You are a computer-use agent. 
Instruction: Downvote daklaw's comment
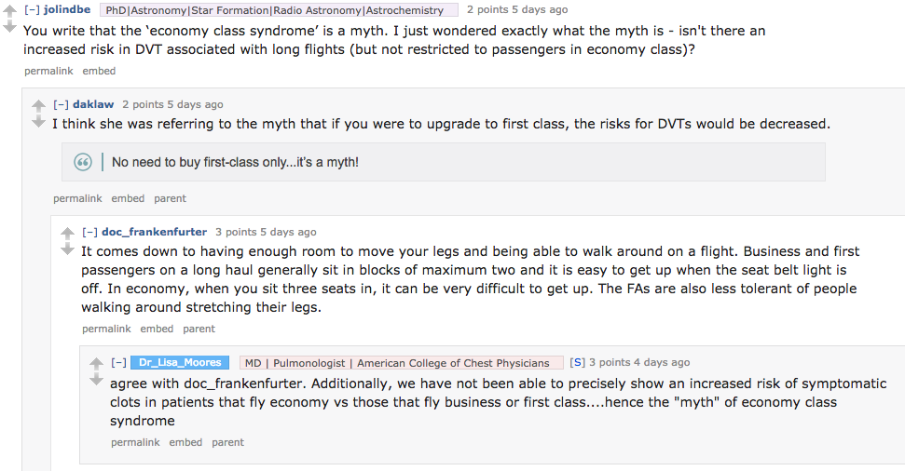point(38,122)
